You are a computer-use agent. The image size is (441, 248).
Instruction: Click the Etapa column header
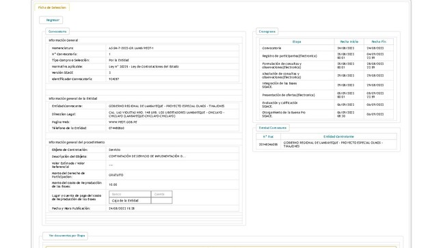tap(297, 42)
